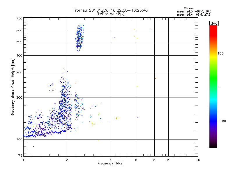Click the x-axis tick label '6'

136,160
